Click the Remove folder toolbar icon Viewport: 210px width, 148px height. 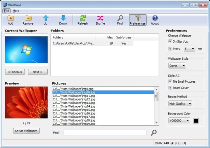pyautogui.click(x=28, y=20)
